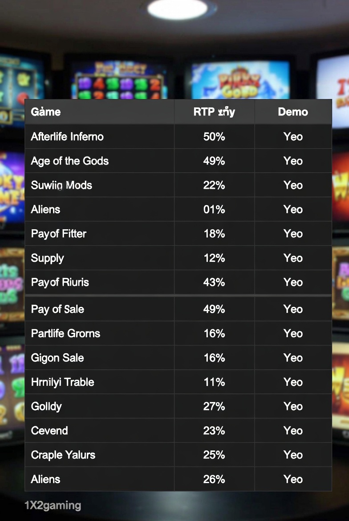349x521 pixels.
Task: Click the Craple Yalurs game name
Action: 63,455
